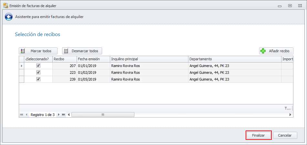Sort by ¿Seleccionado? column header
307x145 pixels.
38,59
